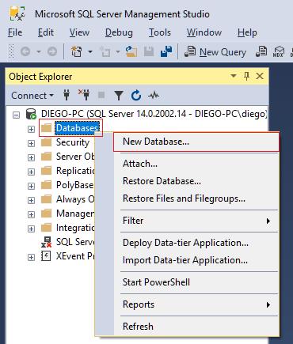Select the Security tree item
The image size is (293, 344).
click(73, 142)
